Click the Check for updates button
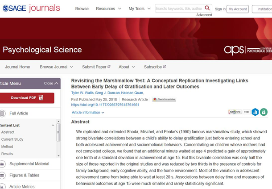Image resolution: width=272 pixels, height=189 pixels. pos(164,99)
